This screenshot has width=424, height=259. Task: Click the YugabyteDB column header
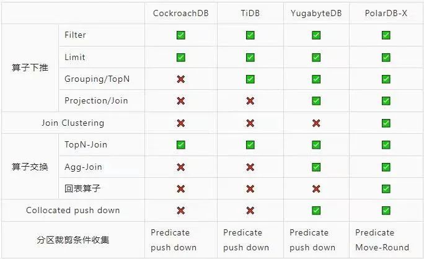[x=316, y=13]
